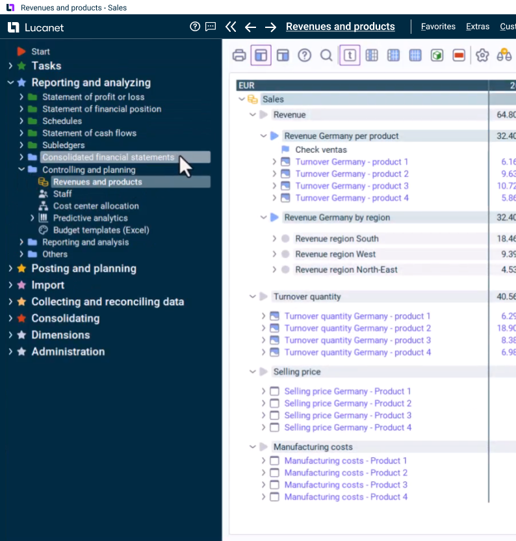Click the print icon in the toolbar
The image size is (516, 541).
click(239, 55)
